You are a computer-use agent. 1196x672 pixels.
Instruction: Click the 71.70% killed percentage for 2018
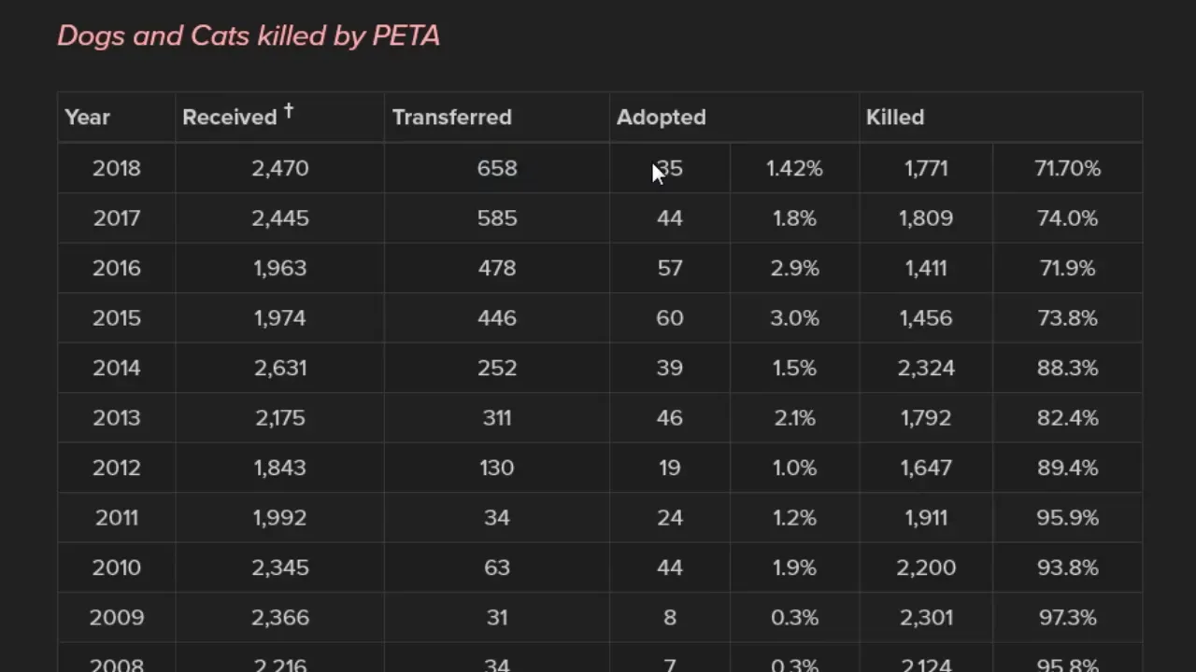pos(1067,169)
